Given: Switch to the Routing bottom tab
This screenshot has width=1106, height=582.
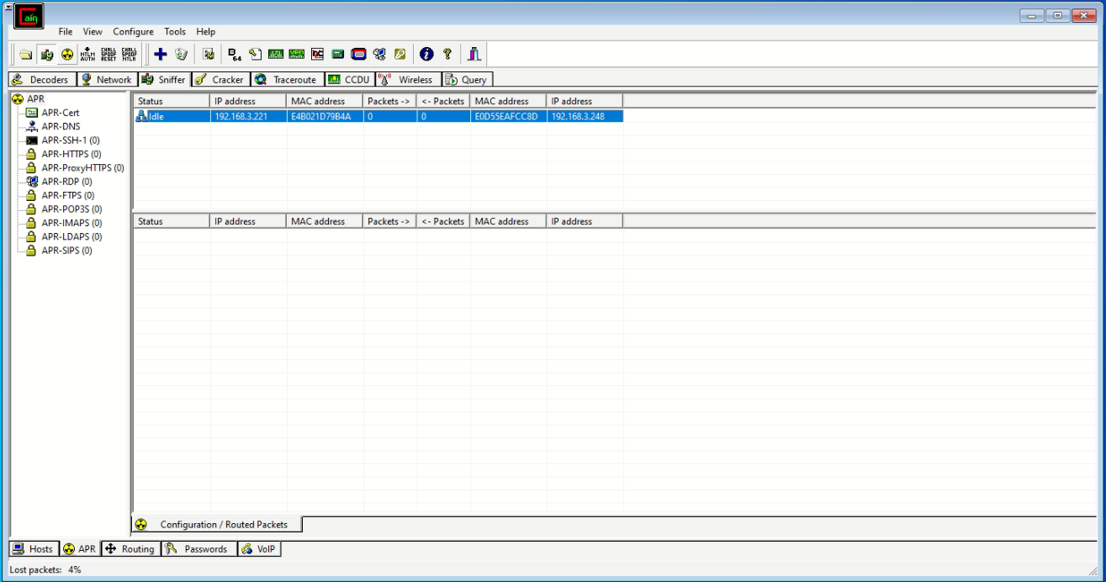Looking at the screenshot, I should point(130,549).
